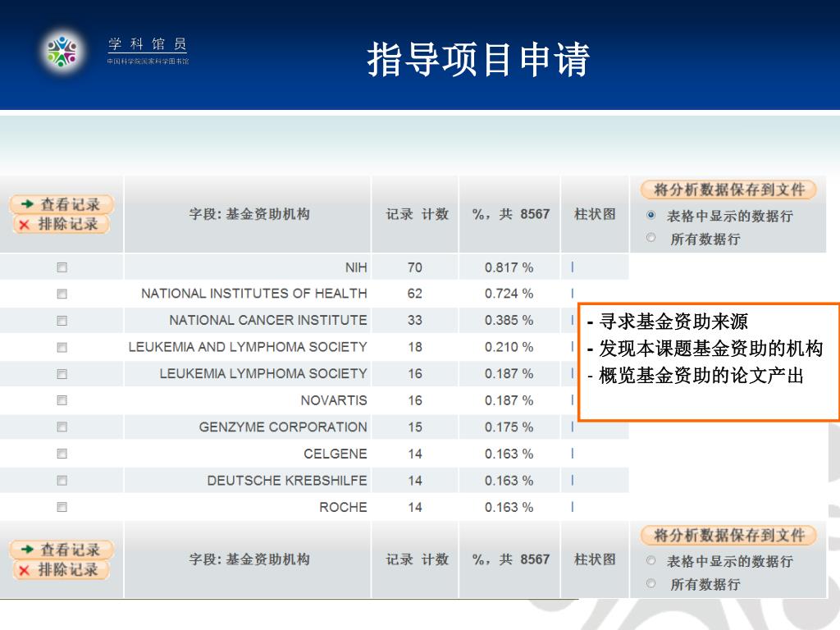
Task: Tick the NATIONAL INSTITUTES OF HEALTH checkbox
Action: coord(62,294)
